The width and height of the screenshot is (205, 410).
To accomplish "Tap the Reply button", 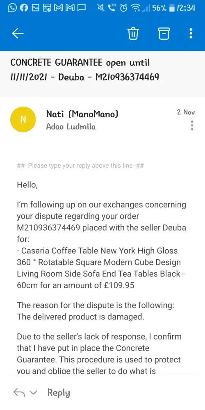I will click(x=59, y=392).
